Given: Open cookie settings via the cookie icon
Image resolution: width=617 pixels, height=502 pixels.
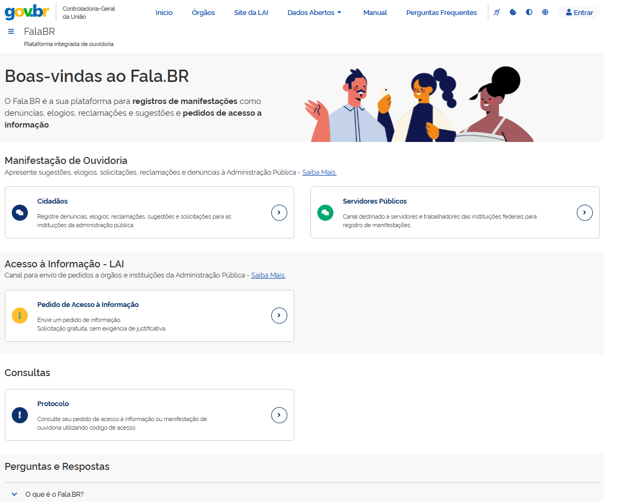Looking at the screenshot, I should point(513,12).
